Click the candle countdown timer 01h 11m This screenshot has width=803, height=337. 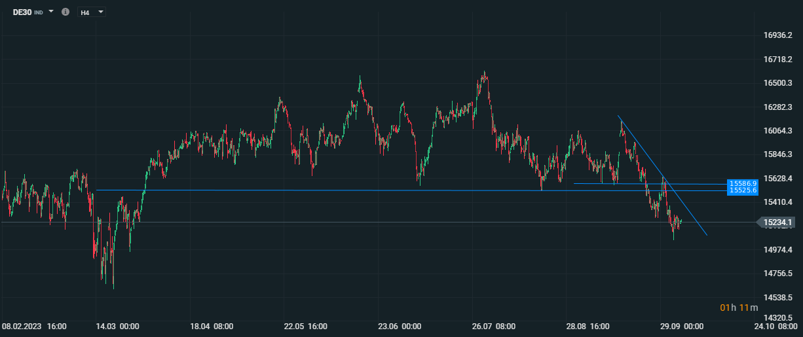coord(739,308)
